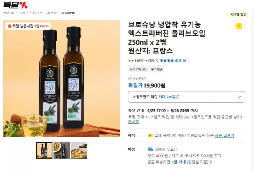Click the yellow coin icon in 혜택 row
Screen dimensions: 254x171
[x=150, y=135]
